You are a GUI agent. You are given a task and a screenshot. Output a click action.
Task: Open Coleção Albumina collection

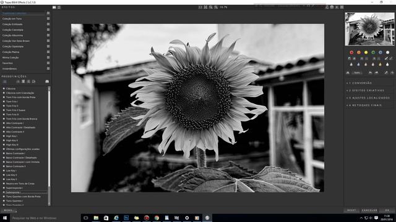click(x=12, y=35)
